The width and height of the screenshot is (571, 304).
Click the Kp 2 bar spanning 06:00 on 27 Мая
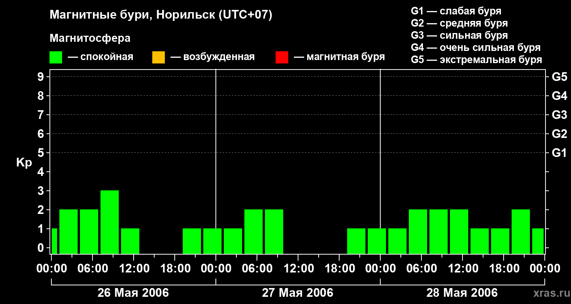(254, 231)
